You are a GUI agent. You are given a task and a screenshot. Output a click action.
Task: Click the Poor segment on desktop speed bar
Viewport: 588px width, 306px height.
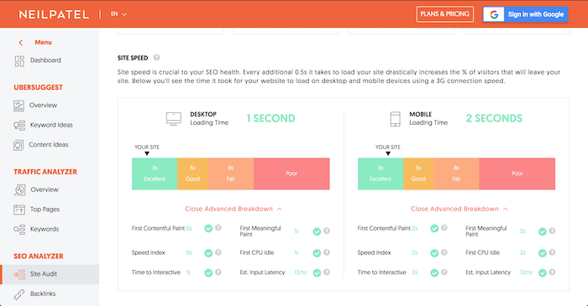click(x=291, y=174)
